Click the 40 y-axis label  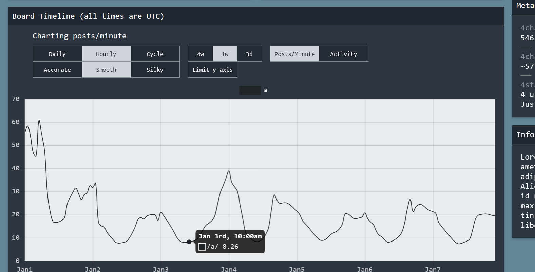click(x=16, y=168)
